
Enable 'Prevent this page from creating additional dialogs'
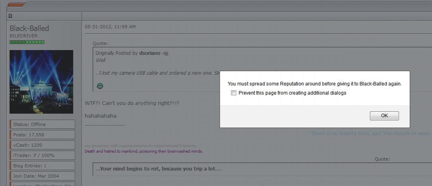pyautogui.click(x=234, y=93)
